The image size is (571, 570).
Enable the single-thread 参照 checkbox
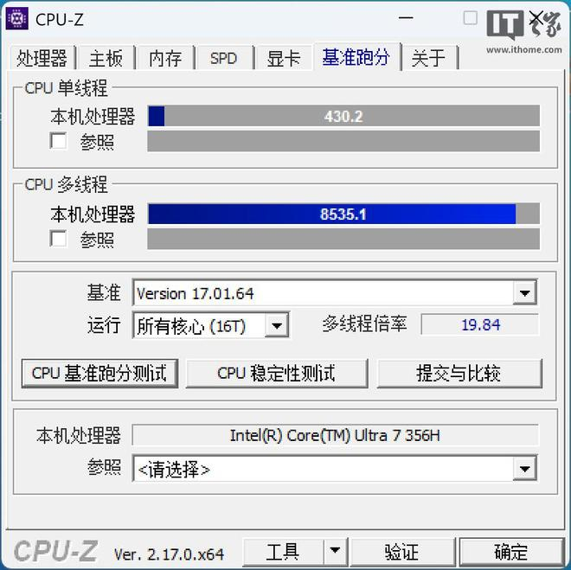[58, 141]
